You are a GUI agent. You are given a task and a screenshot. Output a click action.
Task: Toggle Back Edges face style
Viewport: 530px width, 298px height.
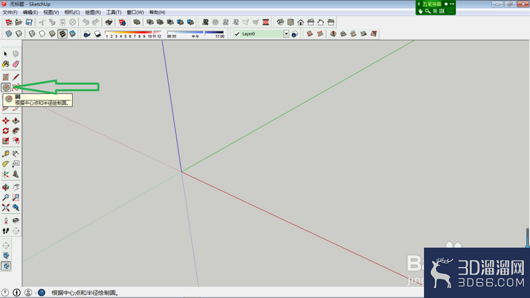19,34
